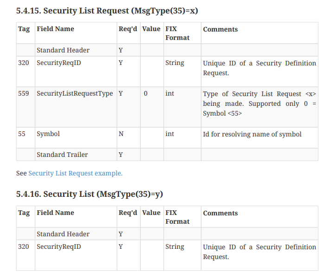Click the Security List section heading
Screen dimensions: 330x279
click(89, 194)
